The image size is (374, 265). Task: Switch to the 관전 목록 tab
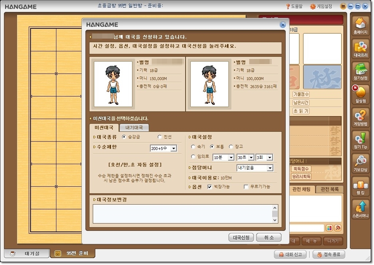(330, 189)
